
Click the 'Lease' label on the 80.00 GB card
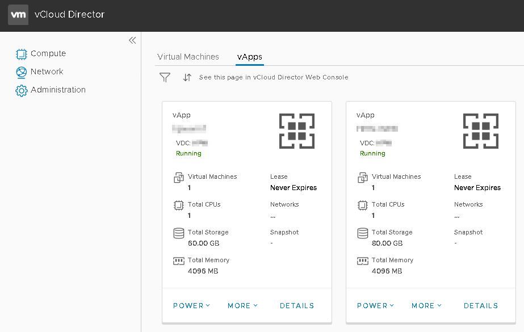[463, 176]
